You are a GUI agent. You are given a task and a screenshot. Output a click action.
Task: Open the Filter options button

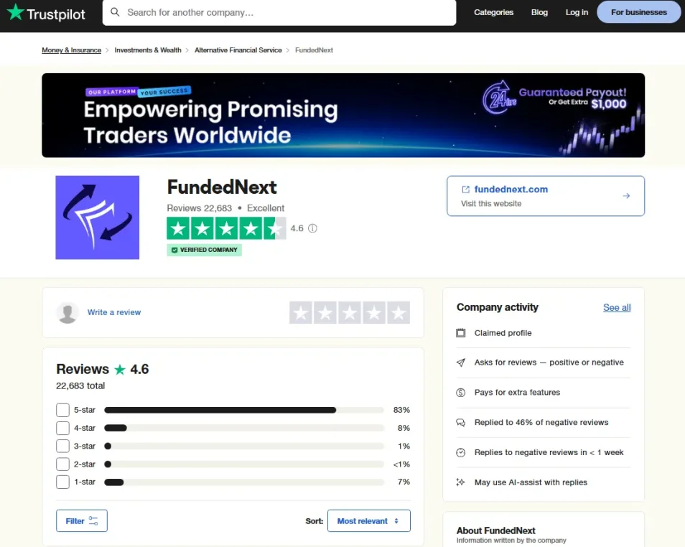pos(82,520)
